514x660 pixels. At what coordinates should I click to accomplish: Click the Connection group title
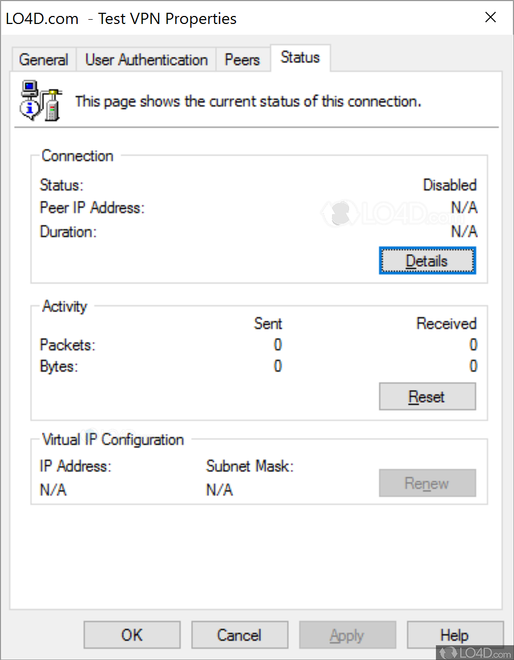click(x=78, y=156)
